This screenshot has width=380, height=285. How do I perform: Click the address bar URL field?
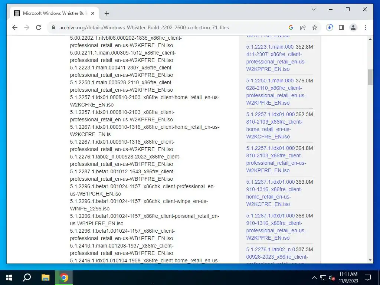tap(144, 27)
